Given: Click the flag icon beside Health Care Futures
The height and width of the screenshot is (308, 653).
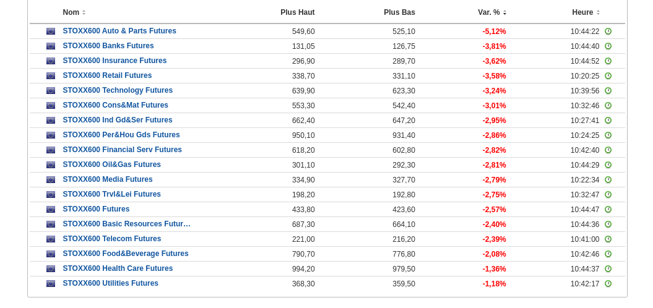Looking at the screenshot, I should (51, 269).
